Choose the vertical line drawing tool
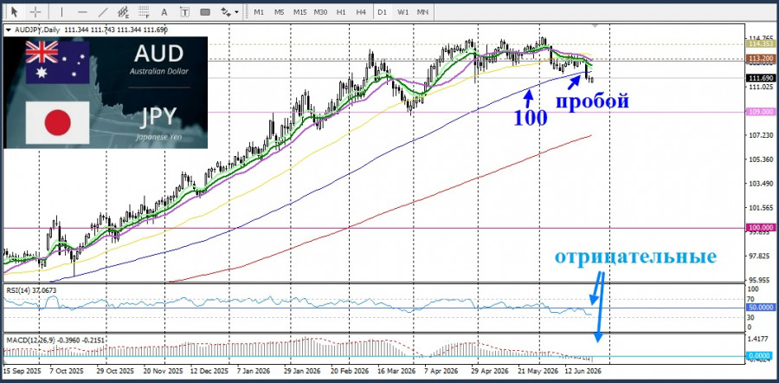The width and height of the screenshot is (779, 383). tap(61, 11)
